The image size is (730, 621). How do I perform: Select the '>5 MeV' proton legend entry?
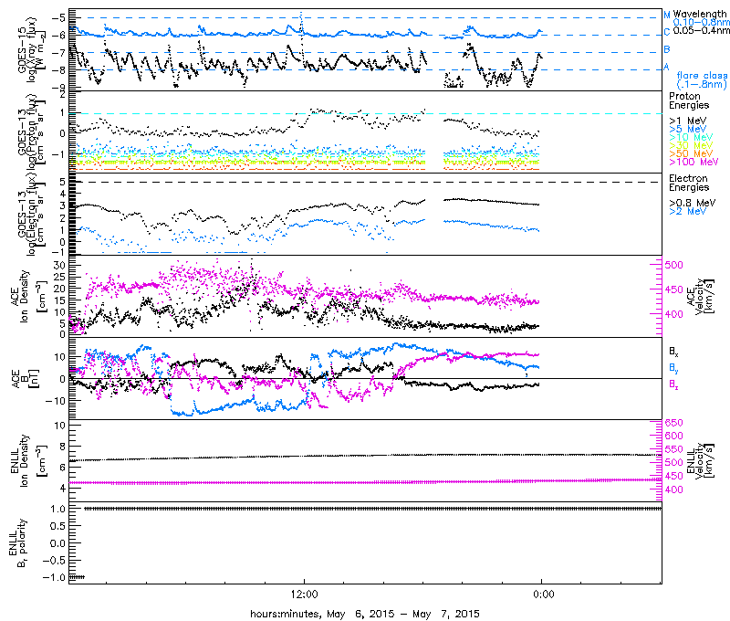click(688, 129)
